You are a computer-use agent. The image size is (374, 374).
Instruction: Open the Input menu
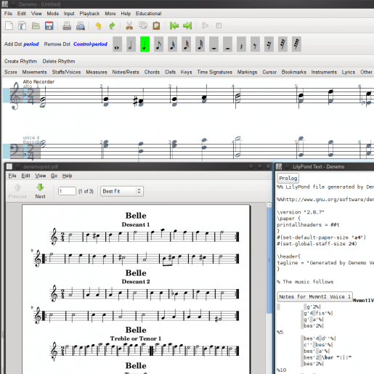pos(69,14)
